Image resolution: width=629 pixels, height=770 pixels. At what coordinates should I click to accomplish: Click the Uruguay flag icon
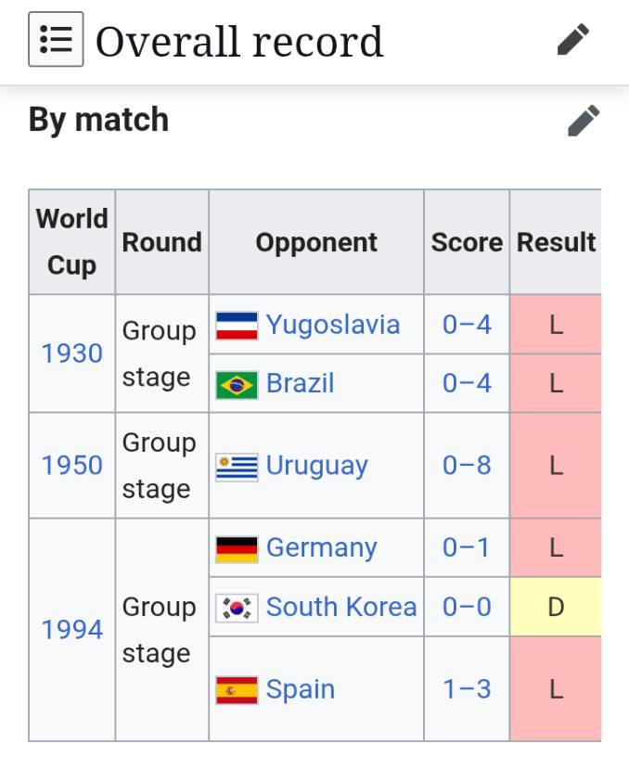pos(237,466)
